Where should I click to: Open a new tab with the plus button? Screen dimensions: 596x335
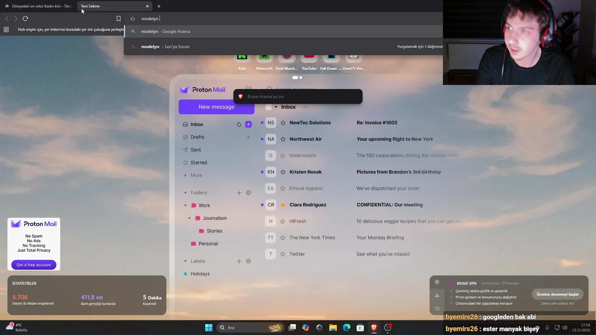point(159,6)
